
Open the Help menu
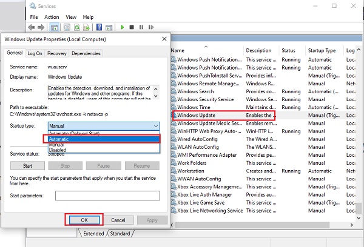tap(88, 17)
